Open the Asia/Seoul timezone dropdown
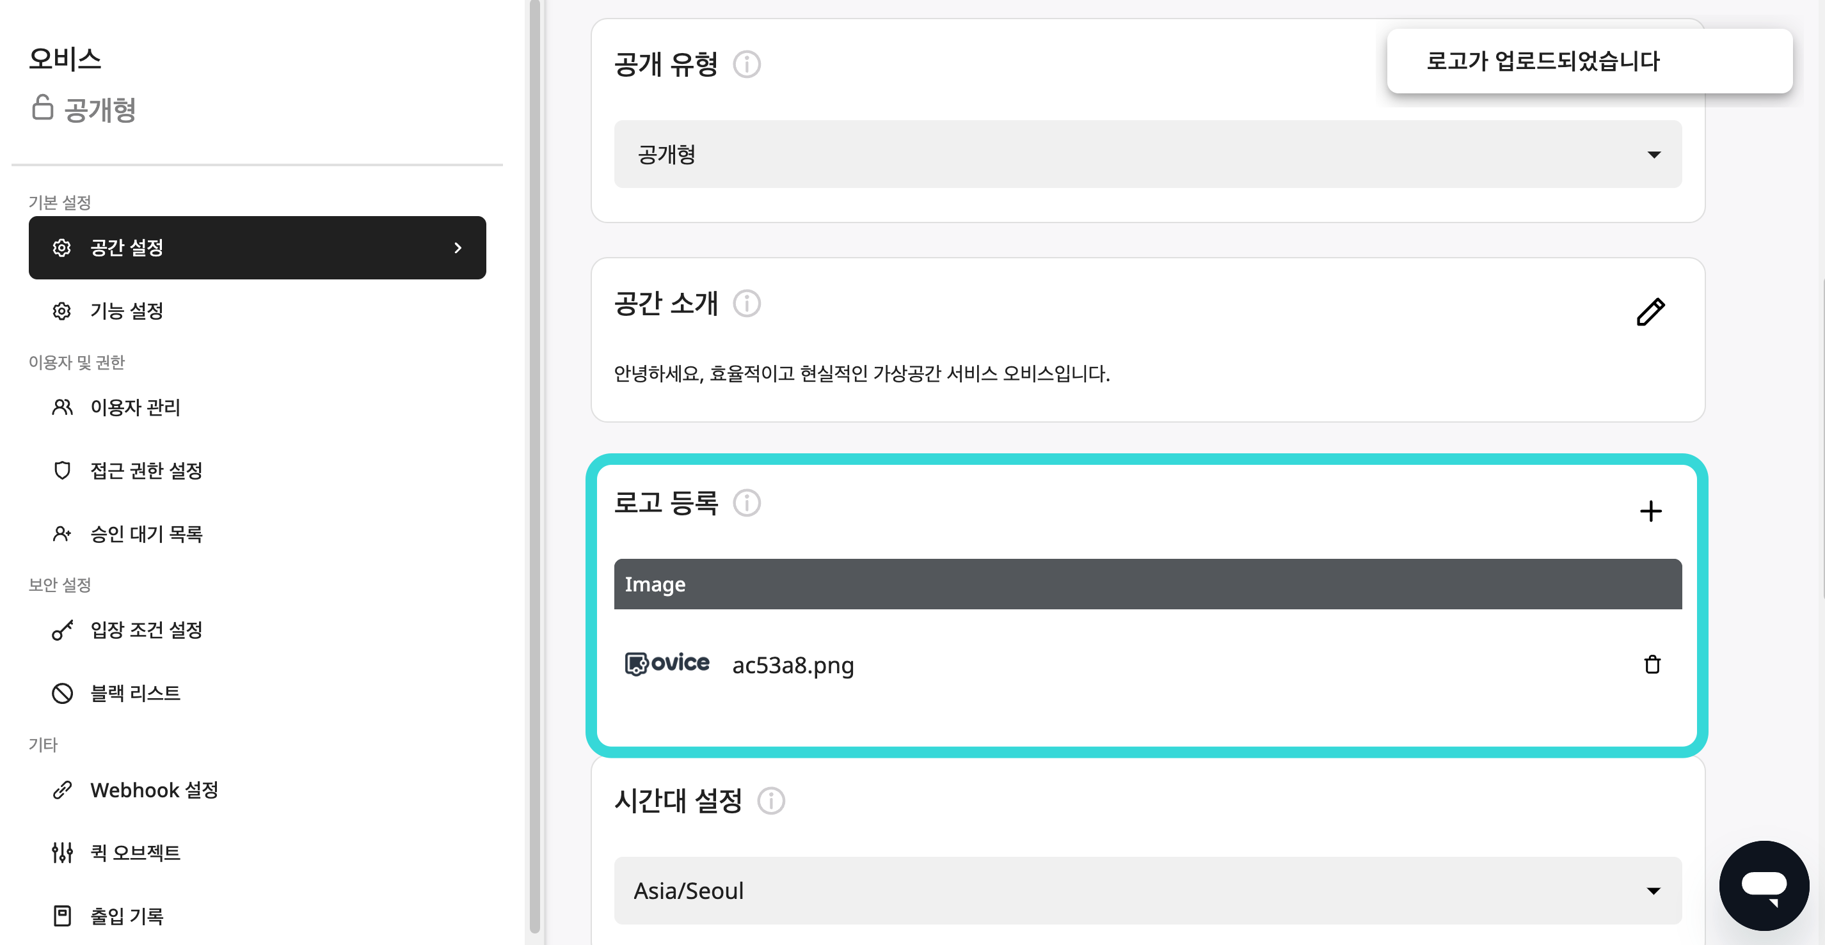The width and height of the screenshot is (1825, 945). click(x=1148, y=891)
